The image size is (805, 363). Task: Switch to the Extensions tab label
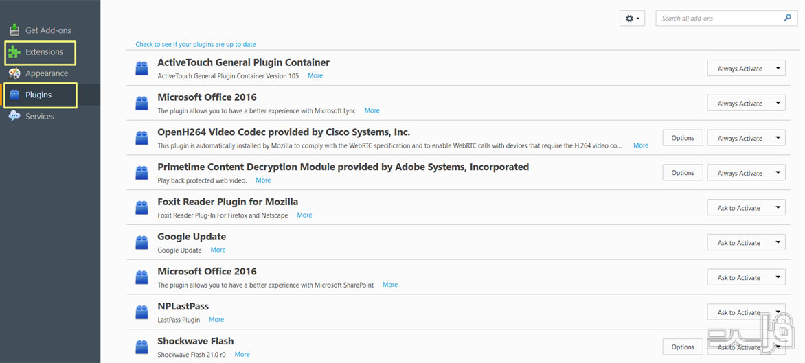pos(44,51)
